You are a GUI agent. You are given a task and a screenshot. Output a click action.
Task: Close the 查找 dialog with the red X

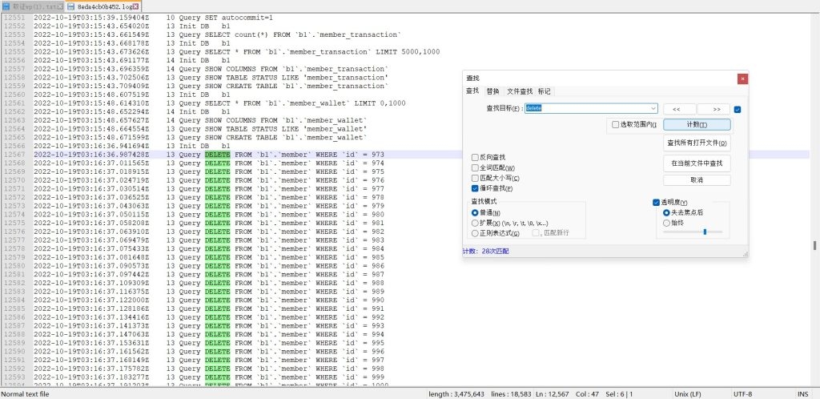tap(742, 79)
